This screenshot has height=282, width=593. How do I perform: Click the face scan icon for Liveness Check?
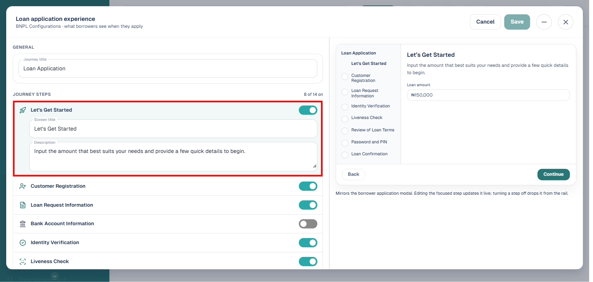pos(22,262)
